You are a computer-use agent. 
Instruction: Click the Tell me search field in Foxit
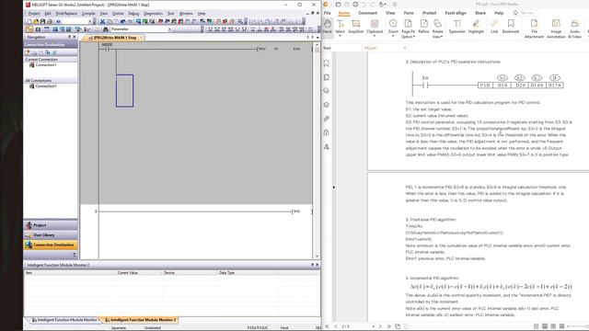(527, 13)
